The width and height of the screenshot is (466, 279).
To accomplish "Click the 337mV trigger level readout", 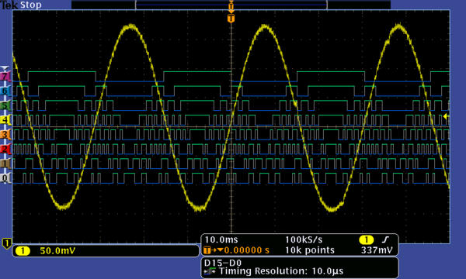I will pyautogui.click(x=377, y=250).
